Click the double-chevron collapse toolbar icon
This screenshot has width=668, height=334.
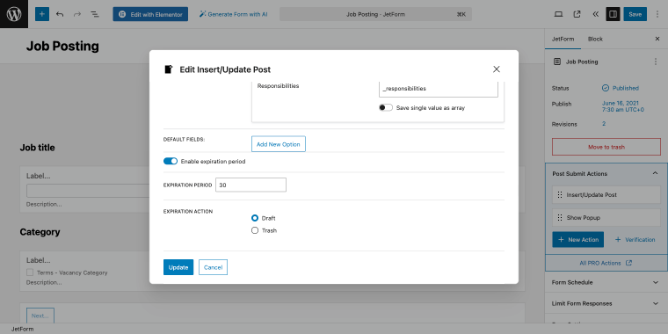point(596,14)
